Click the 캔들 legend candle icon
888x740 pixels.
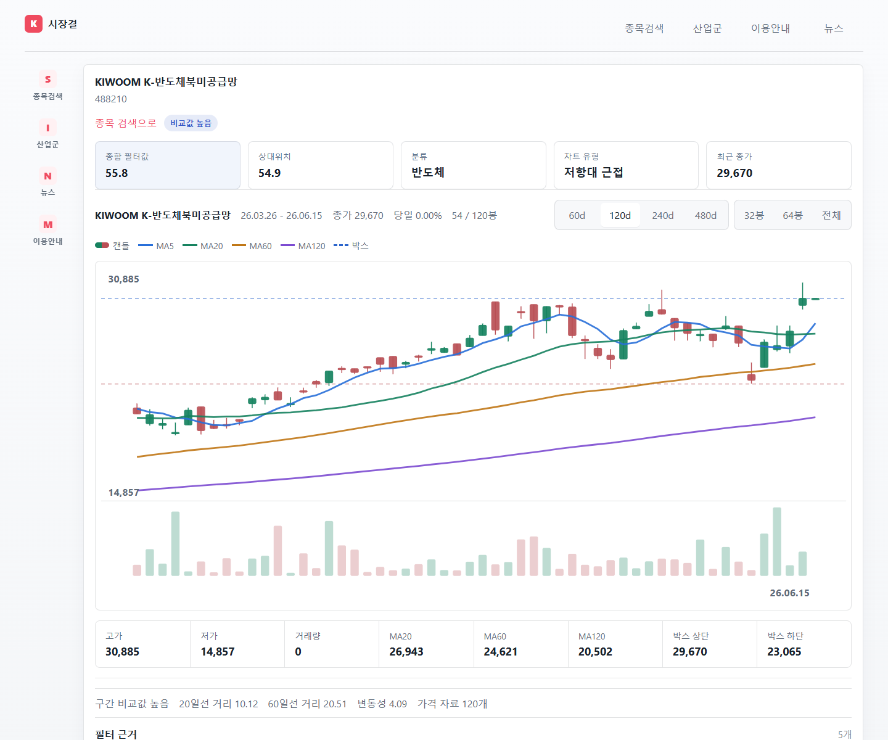[x=102, y=245]
